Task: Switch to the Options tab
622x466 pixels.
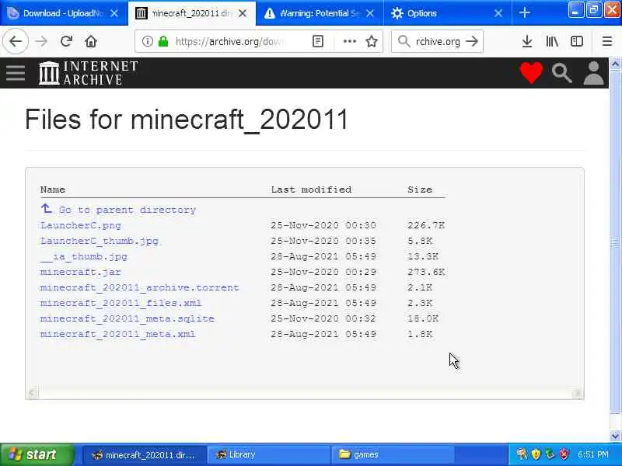Action: pos(448,13)
